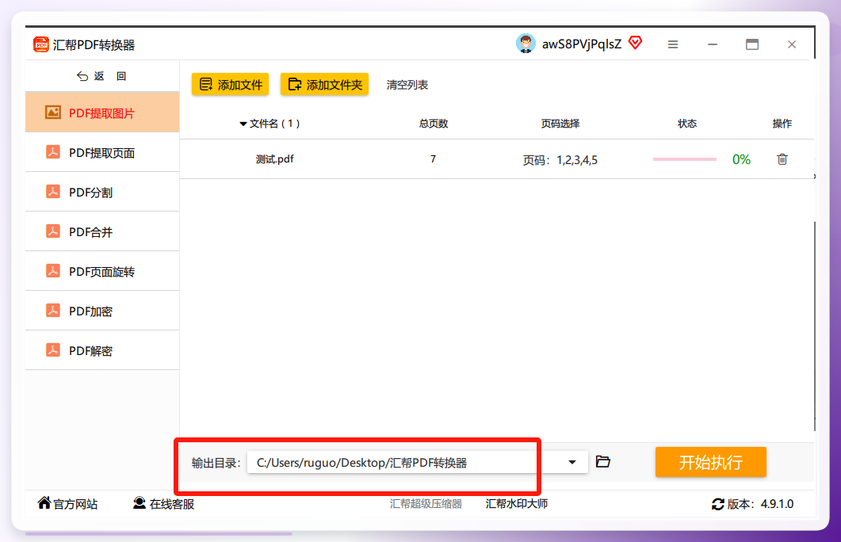Open the PDF加密 section

(x=102, y=311)
